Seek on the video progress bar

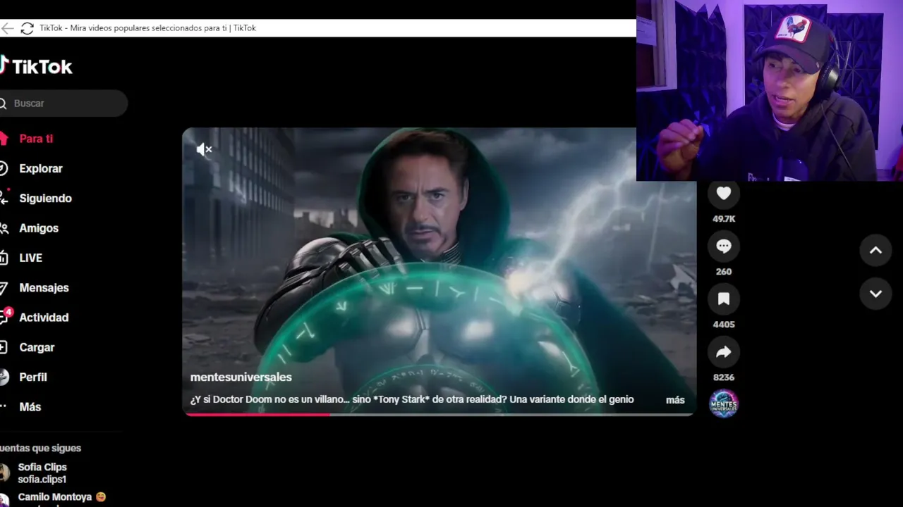[x=439, y=414]
